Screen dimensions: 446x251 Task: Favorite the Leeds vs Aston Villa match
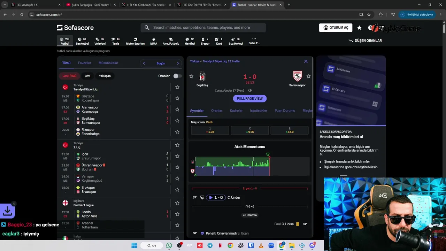pos(177,214)
